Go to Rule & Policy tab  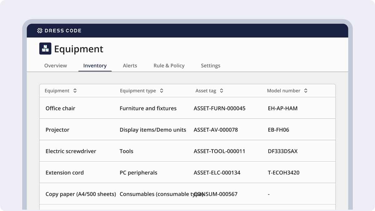point(169,66)
